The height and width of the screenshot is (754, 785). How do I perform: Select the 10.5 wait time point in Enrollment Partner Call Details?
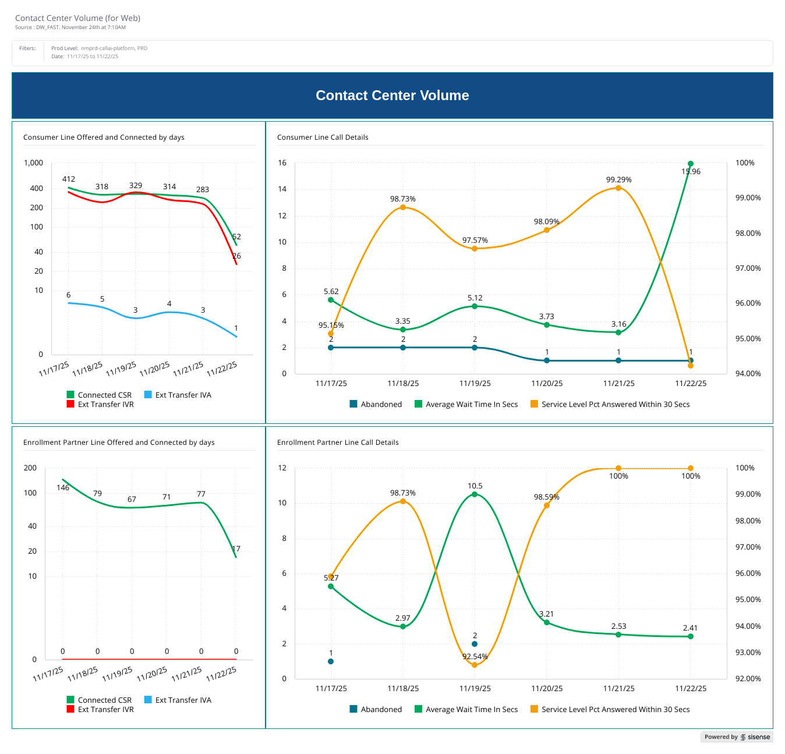475,494
